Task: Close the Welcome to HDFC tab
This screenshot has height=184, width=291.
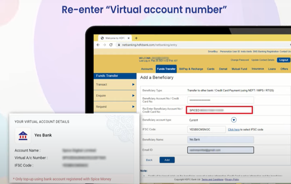Action: (x=129, y=38)
